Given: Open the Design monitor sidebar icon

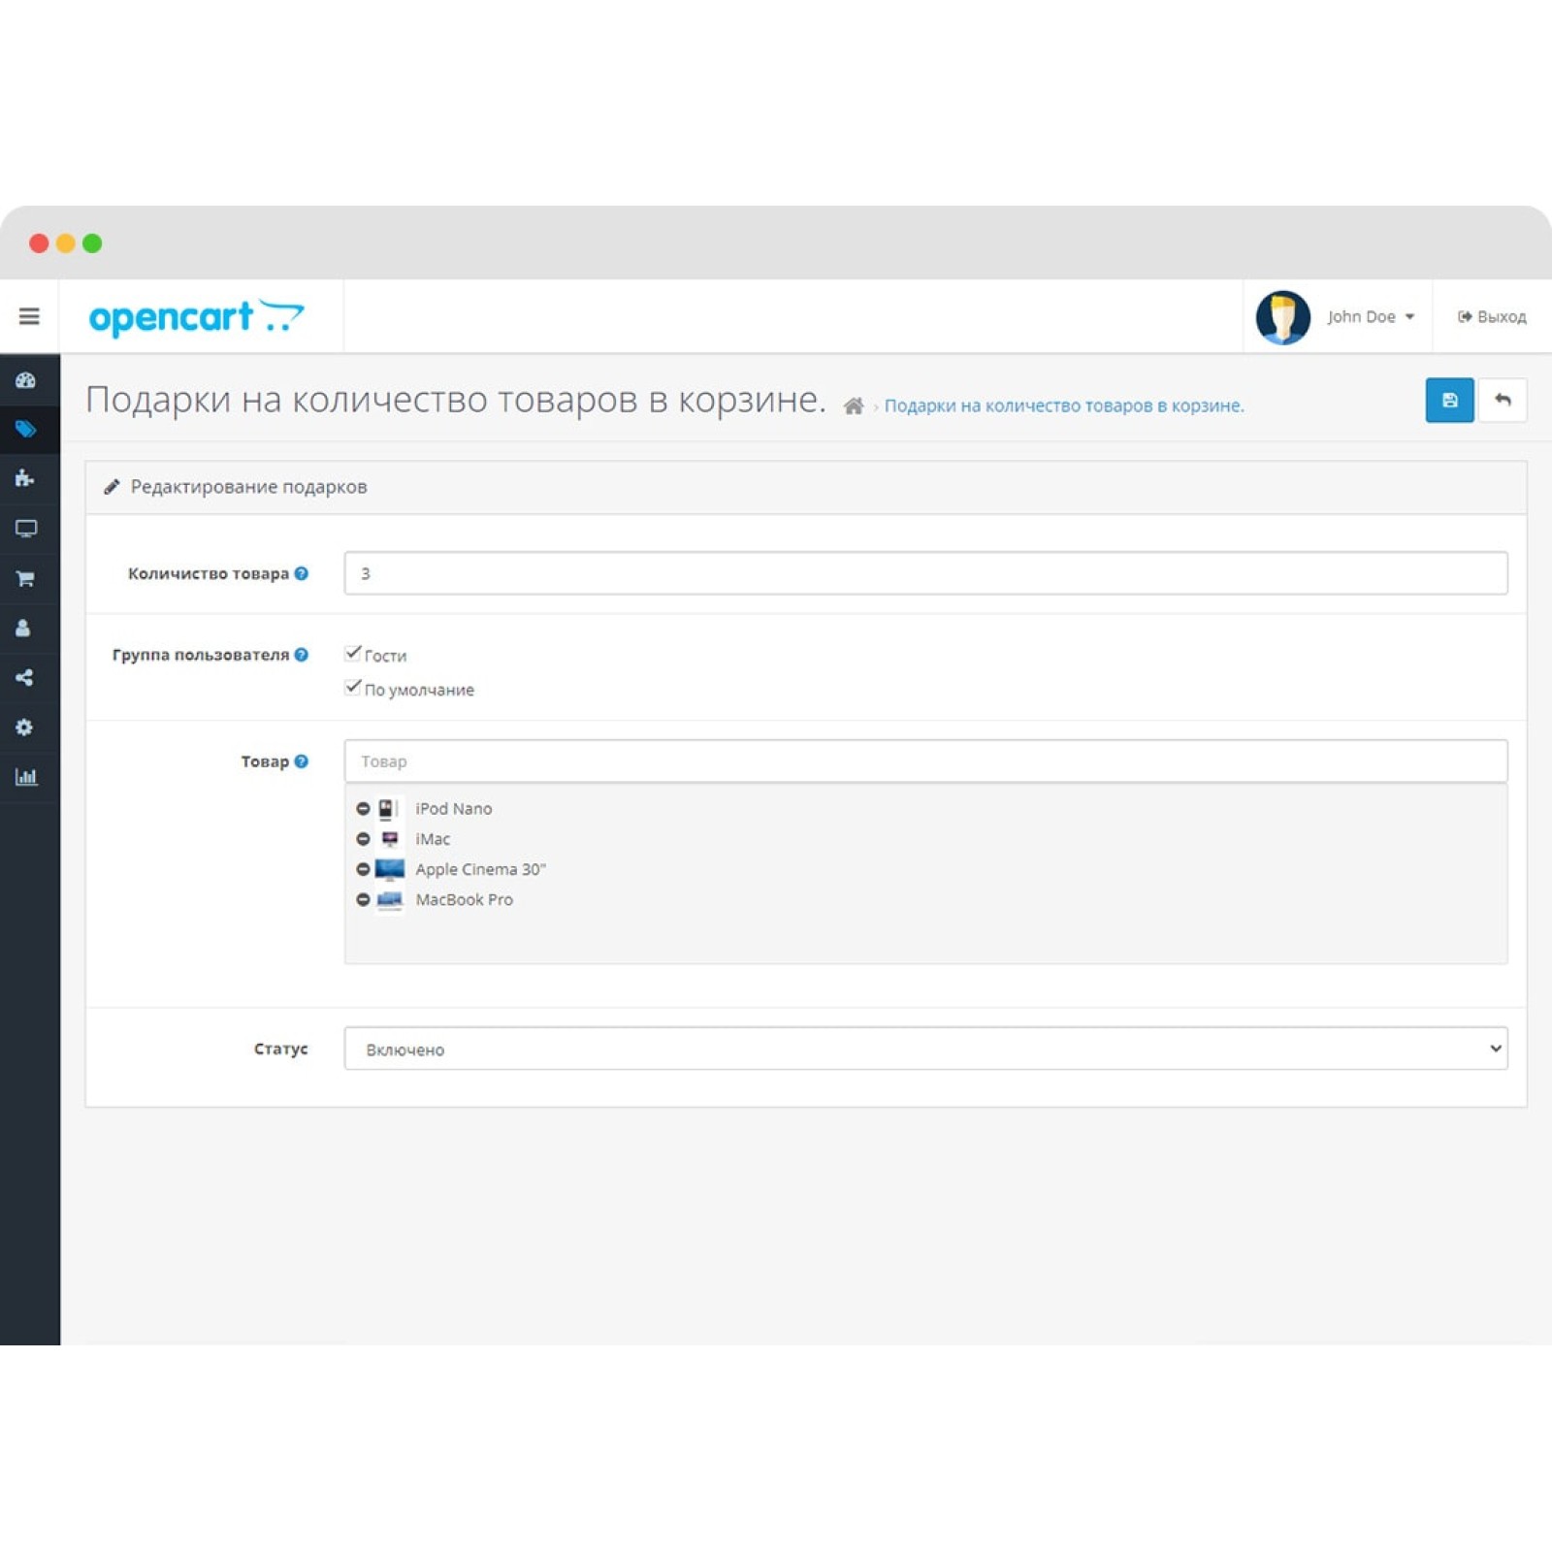Looking at the screenshot, I should coord(25,529).
